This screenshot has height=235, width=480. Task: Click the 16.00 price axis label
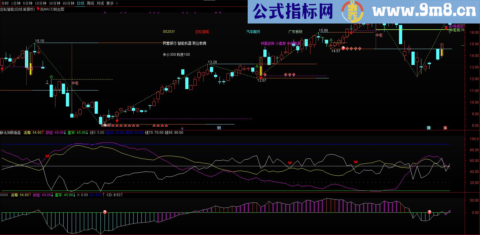[x=474, y=32]
